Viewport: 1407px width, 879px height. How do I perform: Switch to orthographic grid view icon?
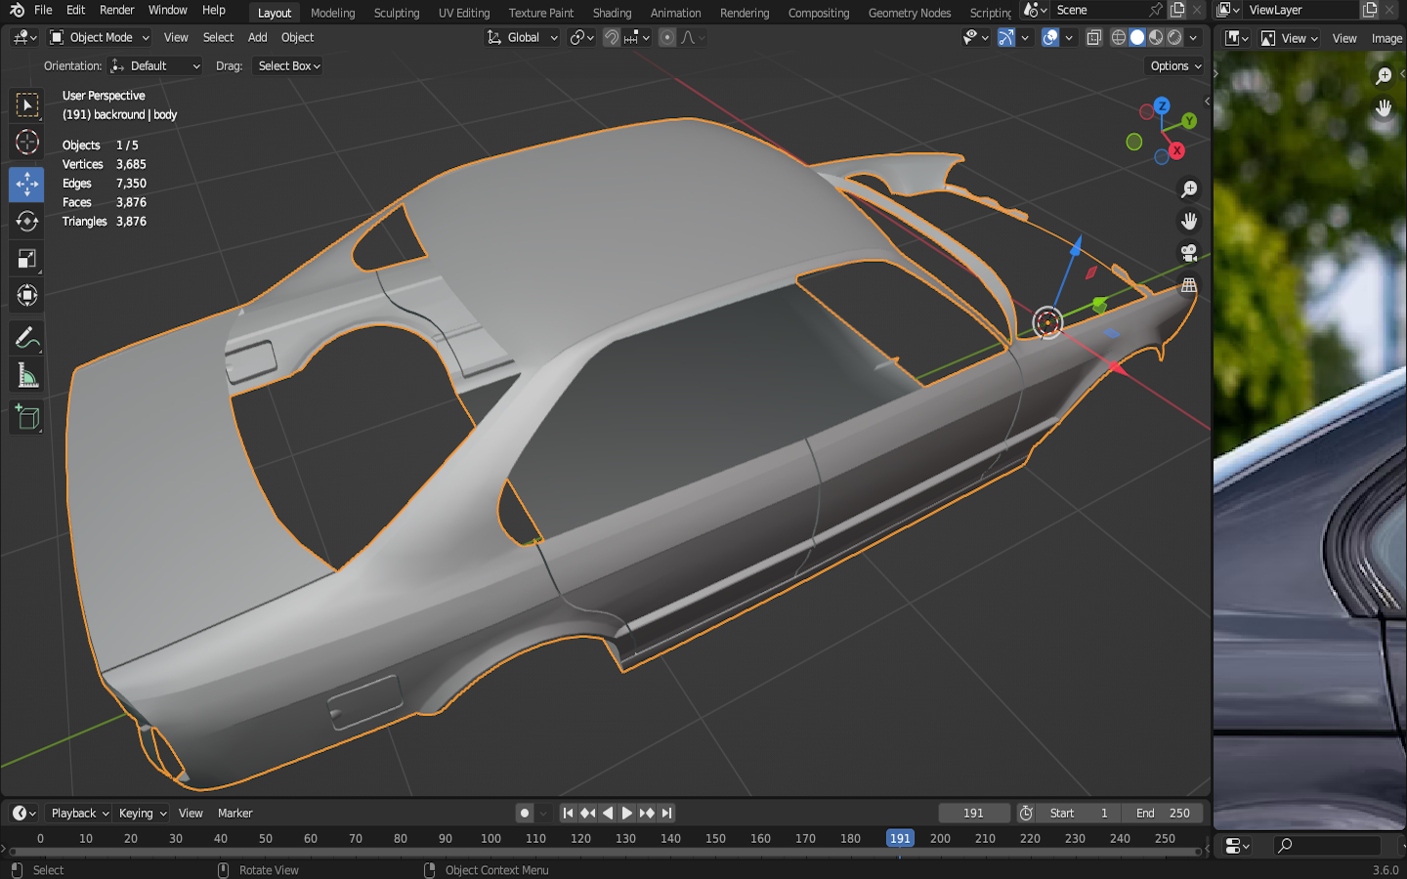[x=1189, y=285]
